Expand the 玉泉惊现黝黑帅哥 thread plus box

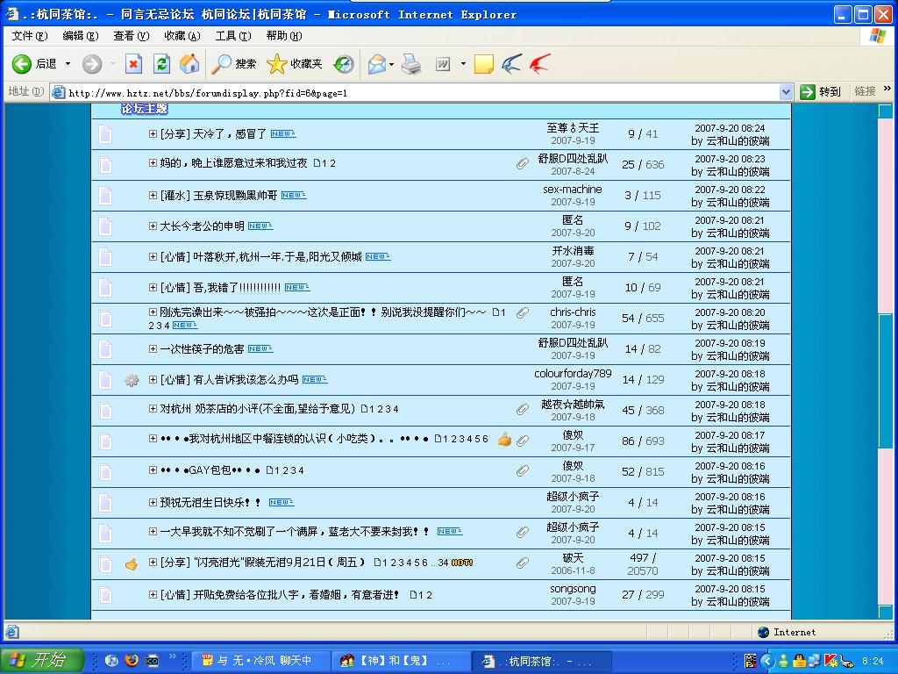click(x=153, y=196)
